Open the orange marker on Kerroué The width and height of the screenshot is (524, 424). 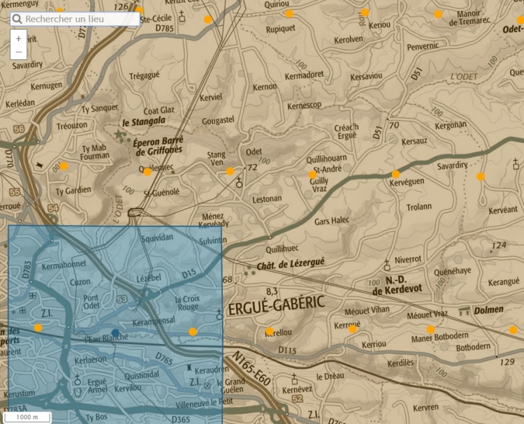pos(354,329)
